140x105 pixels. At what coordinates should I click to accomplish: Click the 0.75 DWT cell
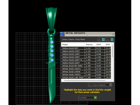[x=100, y=51]
